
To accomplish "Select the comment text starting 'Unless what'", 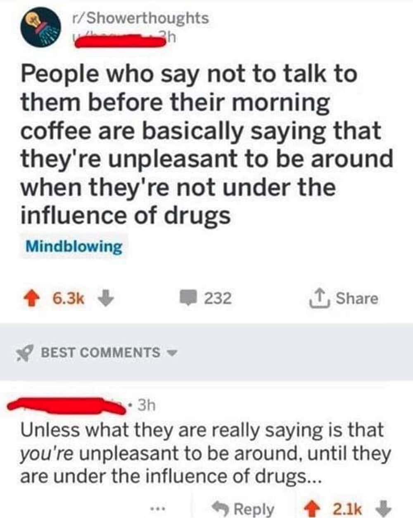I will 205,453.
